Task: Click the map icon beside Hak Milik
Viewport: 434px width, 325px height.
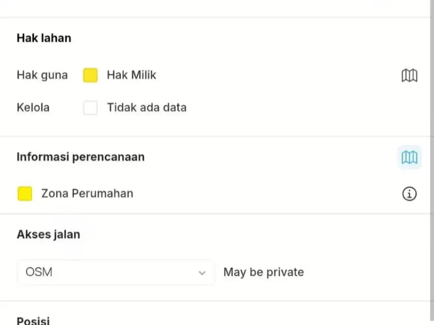Action: (409, 75)
